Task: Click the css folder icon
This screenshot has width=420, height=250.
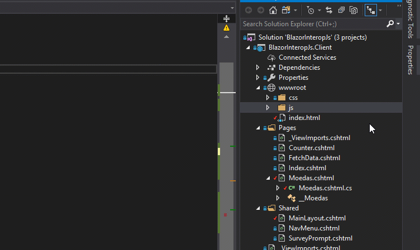Action: pos(281,98)
